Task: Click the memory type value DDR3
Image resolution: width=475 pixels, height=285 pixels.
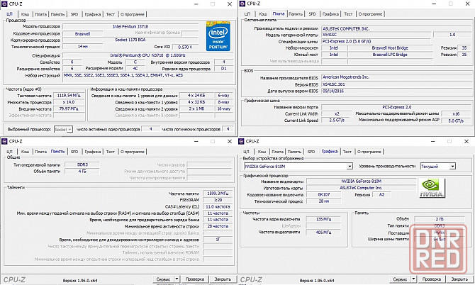Action: [x=82, y=164]
